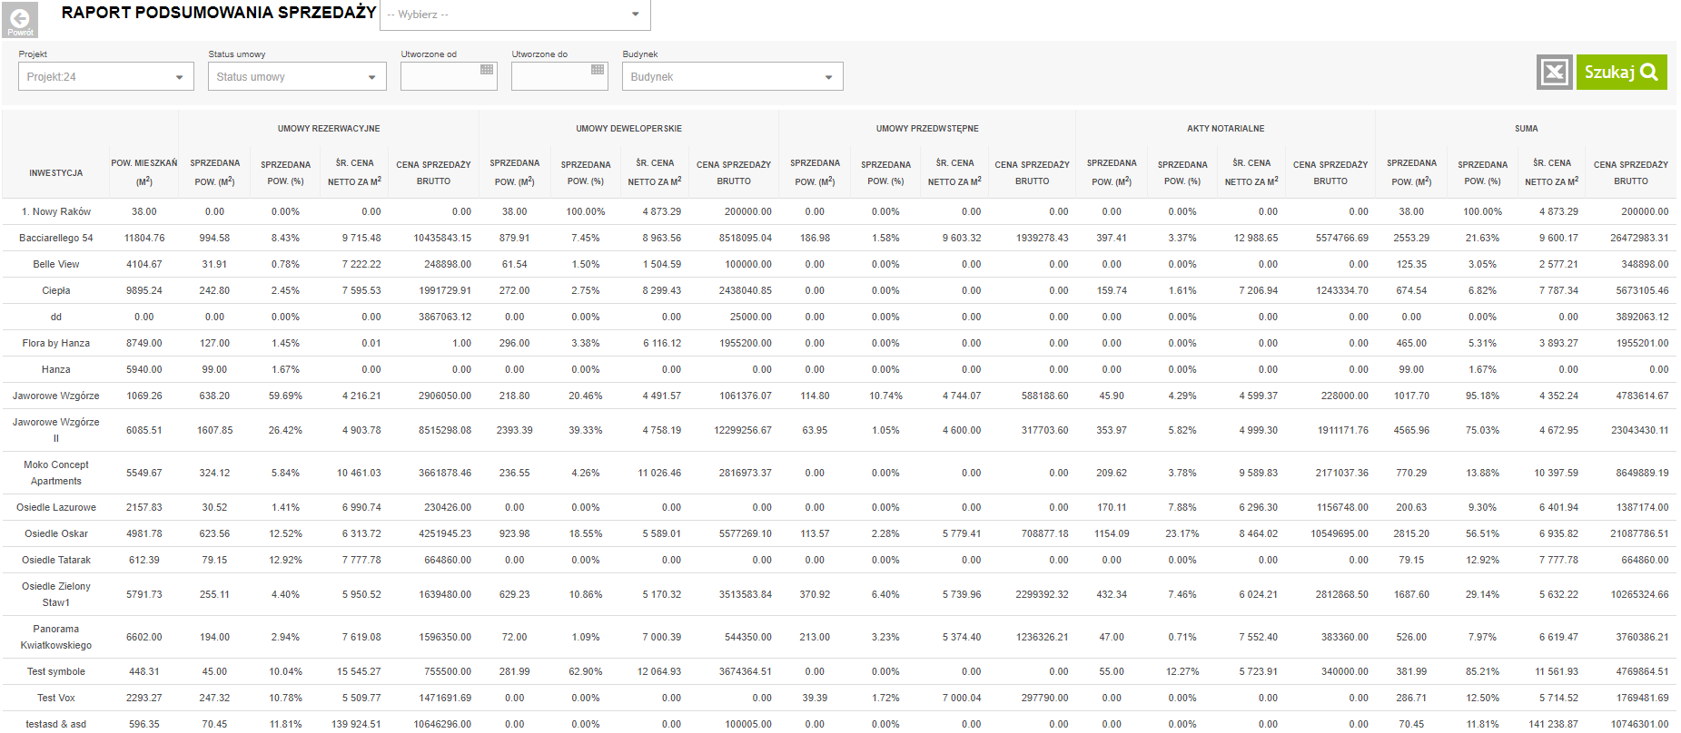Select the Jaworowe Wzgórze II row name
The height and width of the screenshot is (733, 1681).
click(56, 430)
